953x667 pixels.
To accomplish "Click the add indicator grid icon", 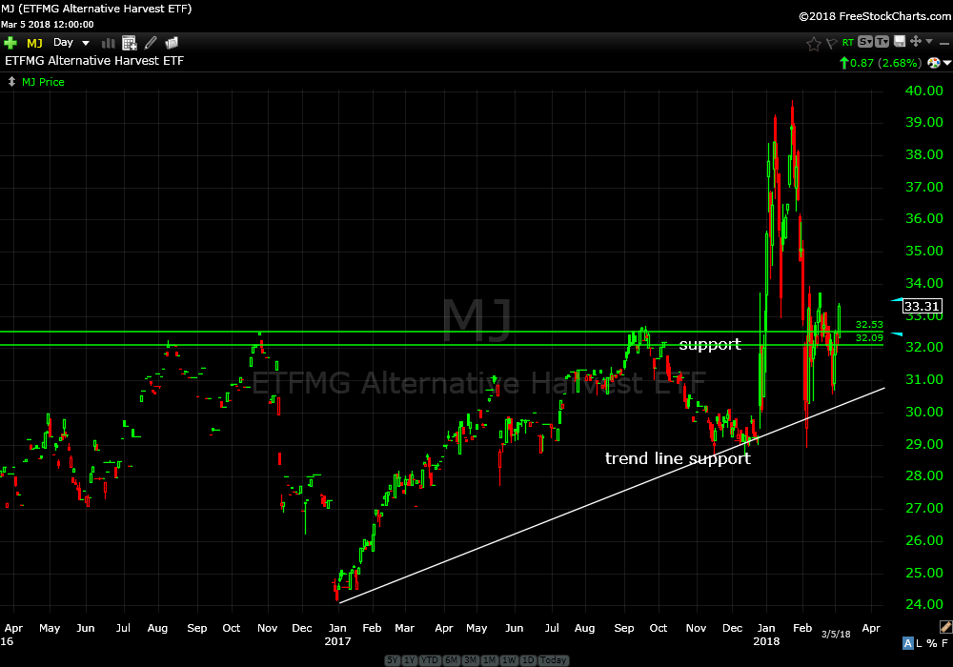I will coord(129,43).
